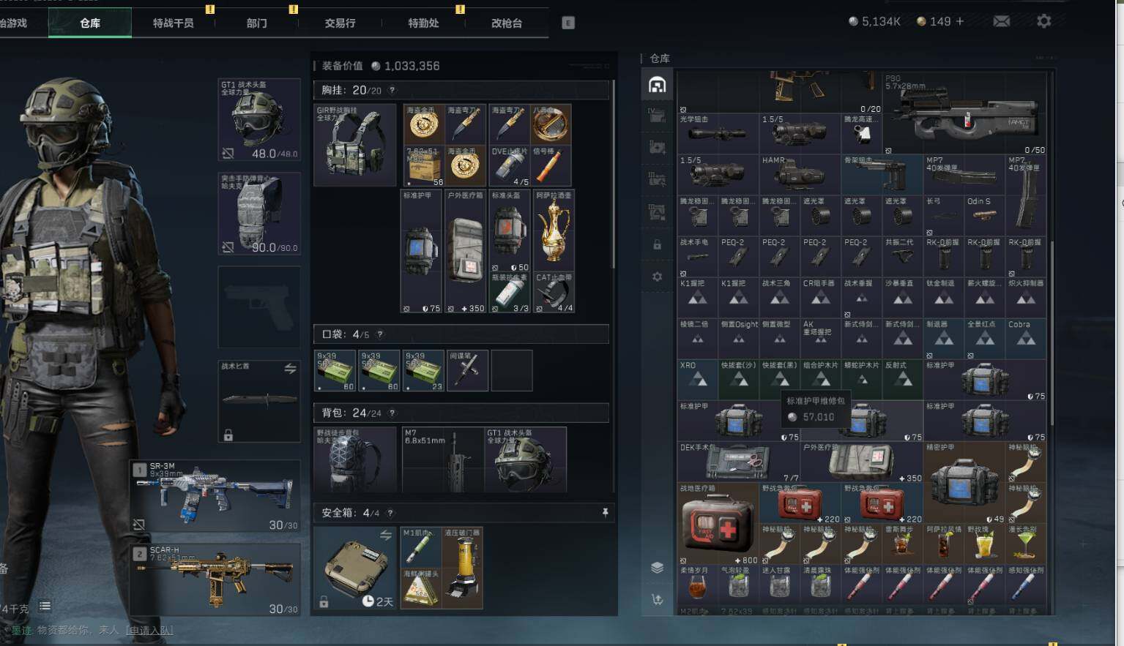Open the 特战干员 tab
Screen dimensions: 1124x646
pyautogui.click(x=174, y=23)
